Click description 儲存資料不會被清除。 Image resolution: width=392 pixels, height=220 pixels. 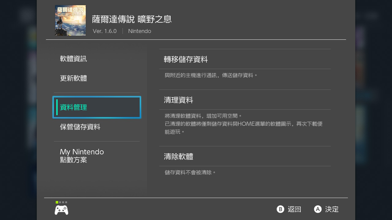pos(190,173)
